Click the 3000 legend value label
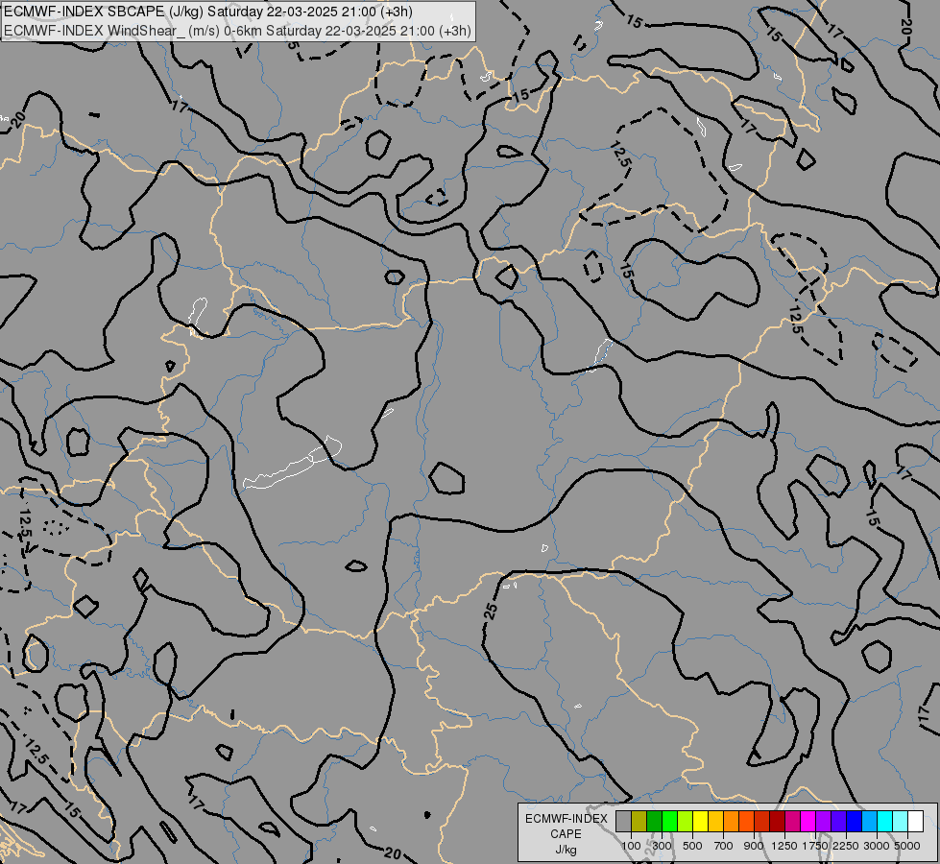This screenshot has height=864, width=940. (877, 846)
